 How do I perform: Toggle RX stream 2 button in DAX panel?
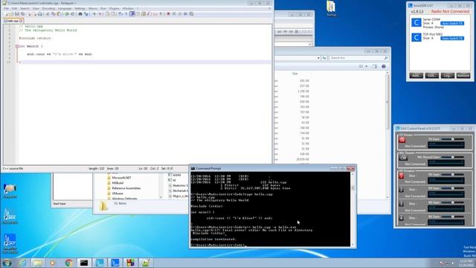[x=401, y=190]
